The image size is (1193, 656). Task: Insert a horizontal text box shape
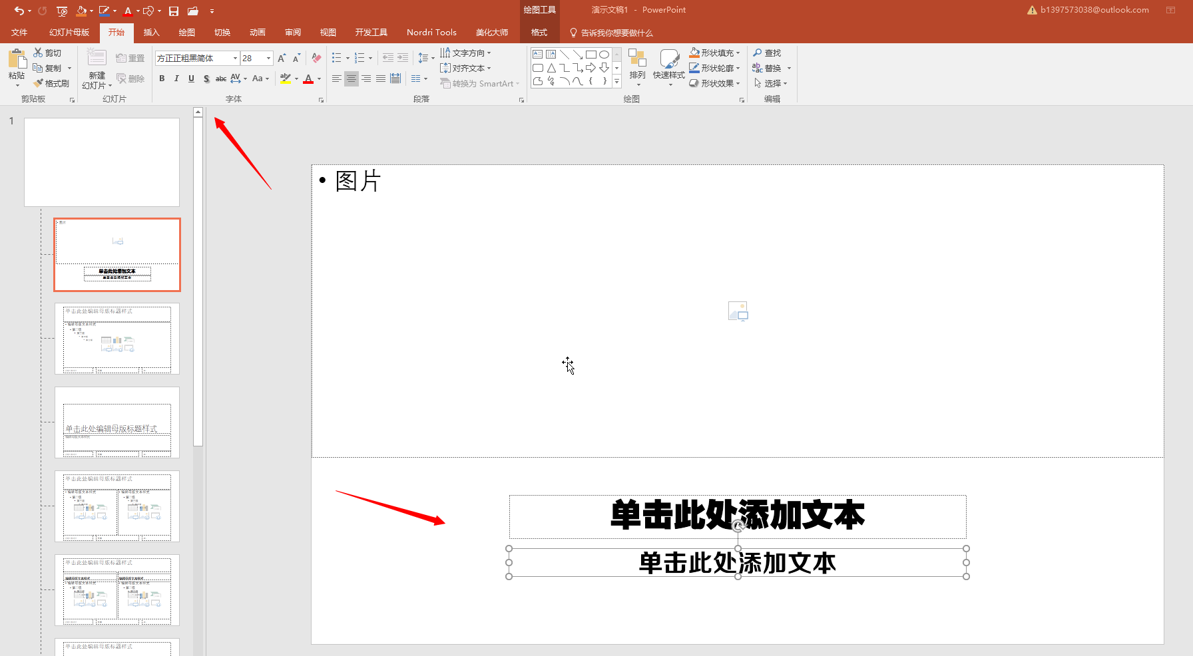pyautogui.click(x=537, y=55)
